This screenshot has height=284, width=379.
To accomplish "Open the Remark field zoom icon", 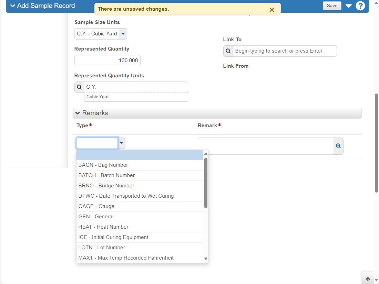I will coord(338,146).
